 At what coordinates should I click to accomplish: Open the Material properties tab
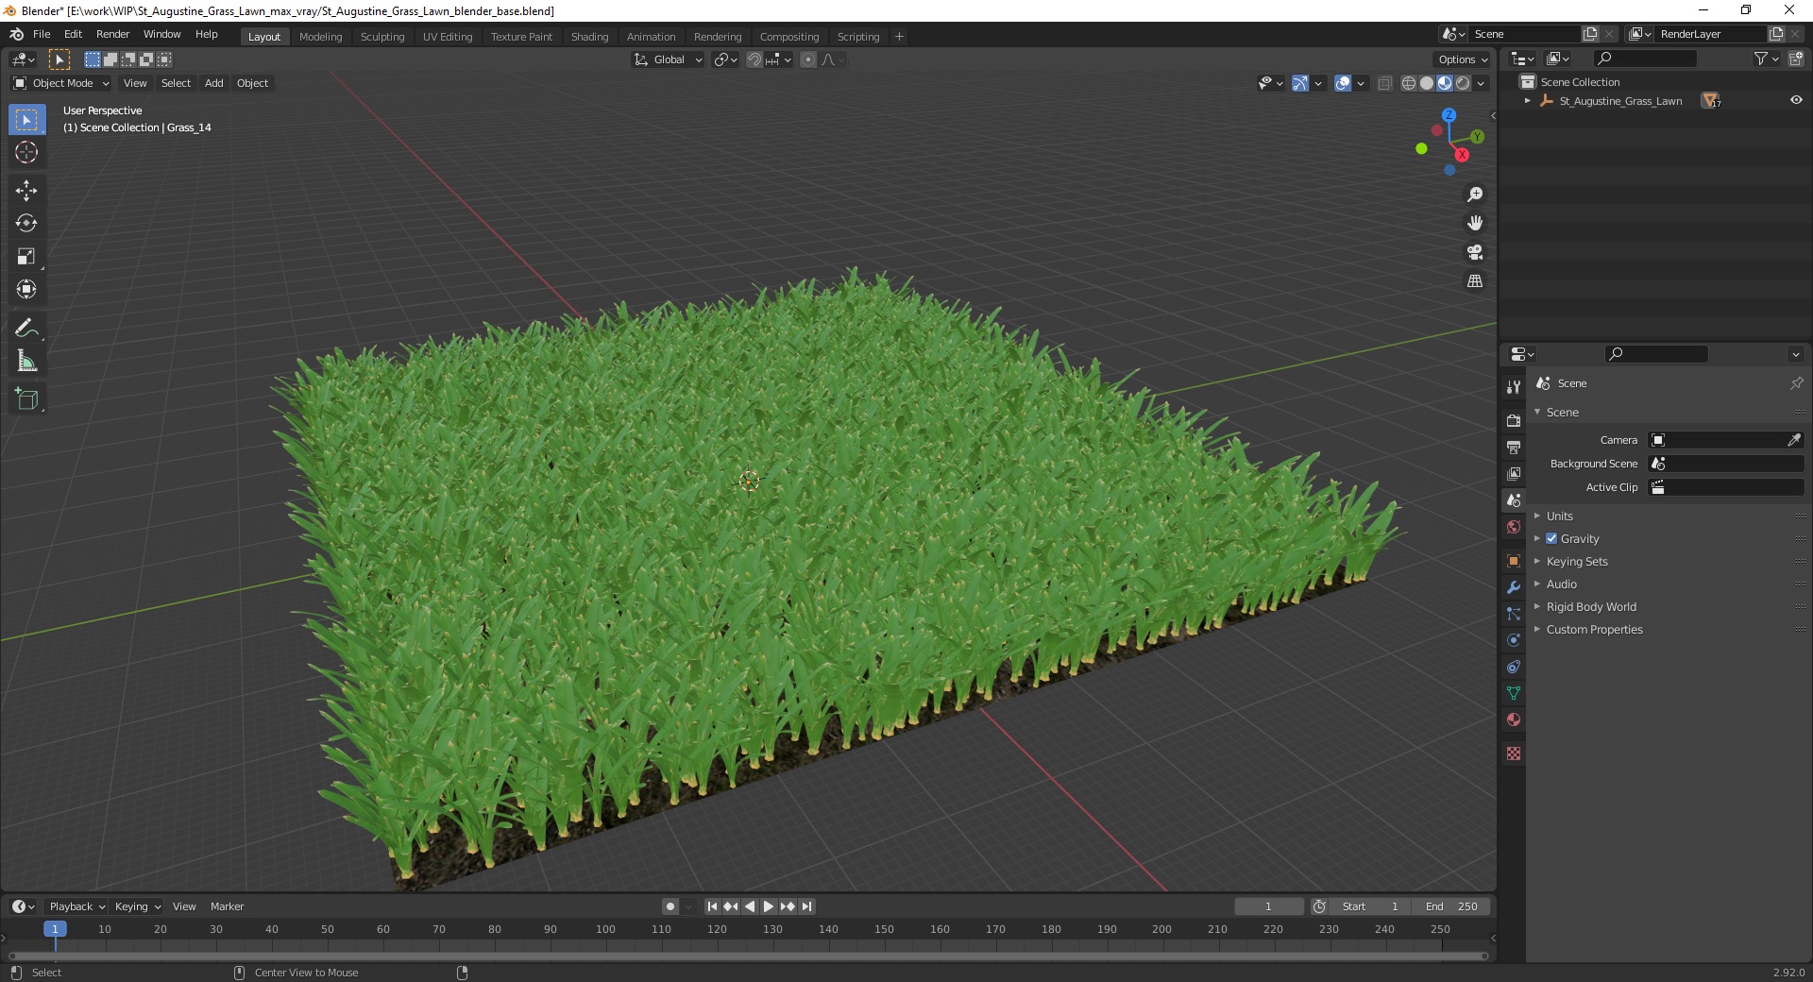(1514, 720)
